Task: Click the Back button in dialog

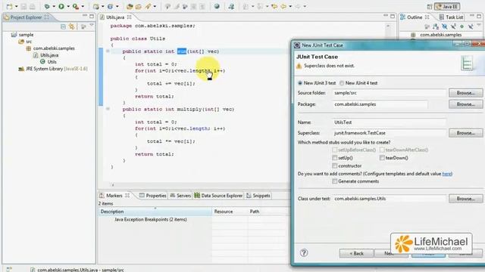Action: [356, 253]
